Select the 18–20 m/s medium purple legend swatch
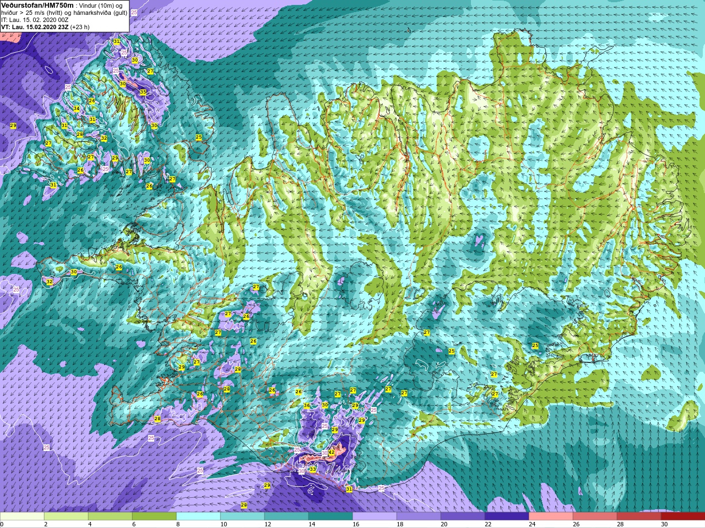705x528 pixels. tap(419, 516)
